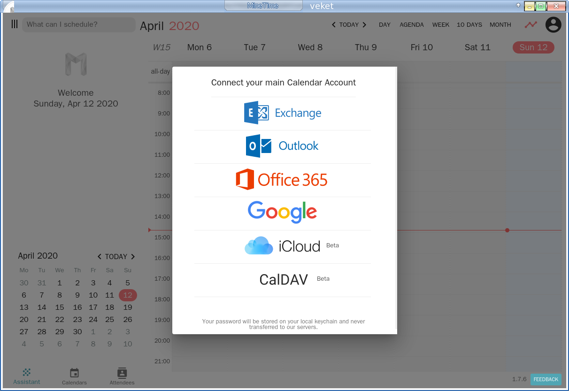
Task: Open the window menu at title bar corner
Action: (8, 7)
